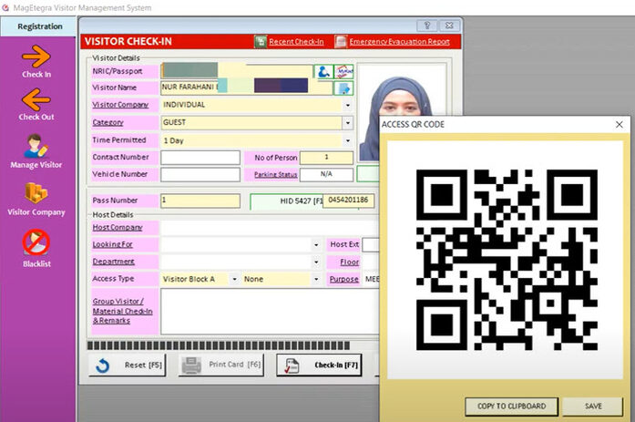Image resolution: width=635 pixels, height=422 pixels.
Task: Open the Recent Check-In link
Action: point(296,42)
